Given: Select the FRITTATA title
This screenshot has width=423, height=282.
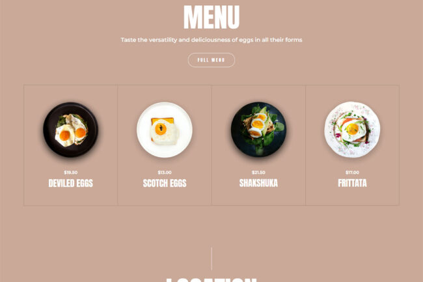Looking at the screenshot, I should pos(352,183).
